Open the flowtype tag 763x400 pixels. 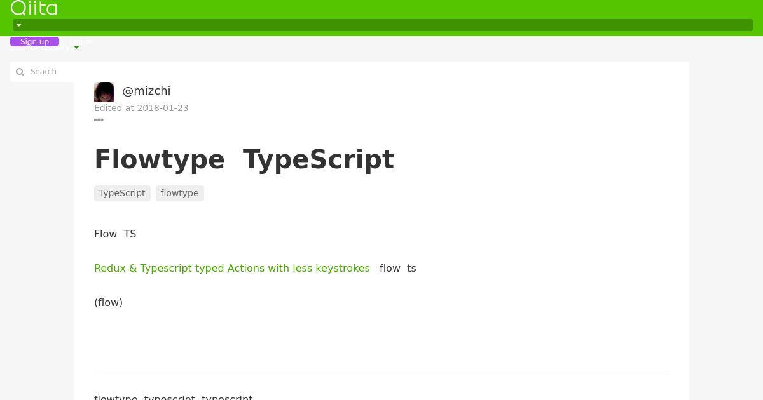[179, 193]
